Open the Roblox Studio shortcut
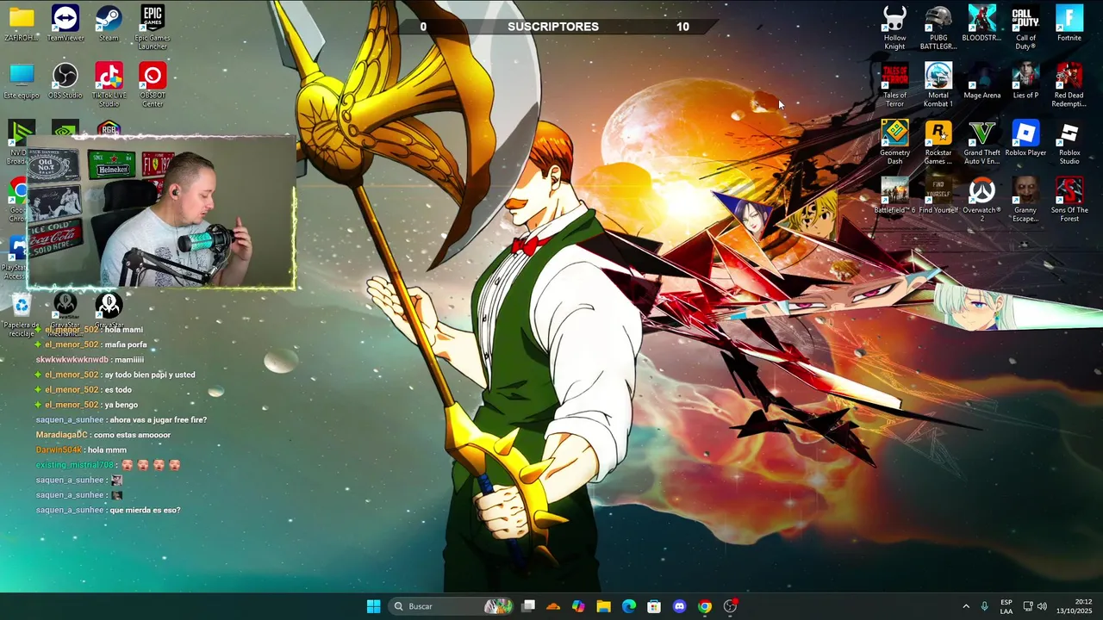The image size is (1103, 620). tap(1069, 142)
